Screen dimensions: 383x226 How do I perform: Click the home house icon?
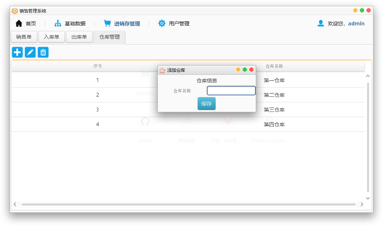pos(19,24)
